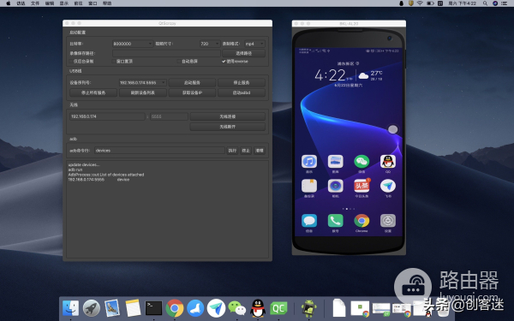The width and height of the screenshot is (514, 321).
Task: Open Finder from the Mac Dock
Action: click(70, 308)
